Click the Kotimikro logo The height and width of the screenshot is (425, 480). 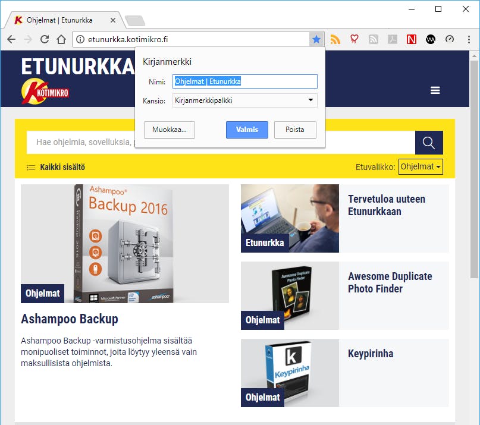coord(45,91)
